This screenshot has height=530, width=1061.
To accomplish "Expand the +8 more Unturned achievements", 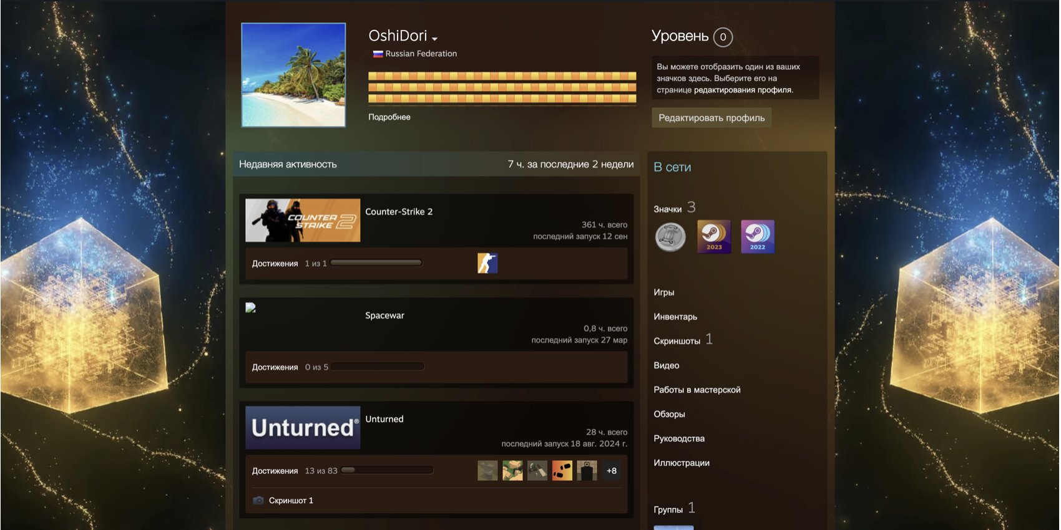I will (x=612, y=471).
